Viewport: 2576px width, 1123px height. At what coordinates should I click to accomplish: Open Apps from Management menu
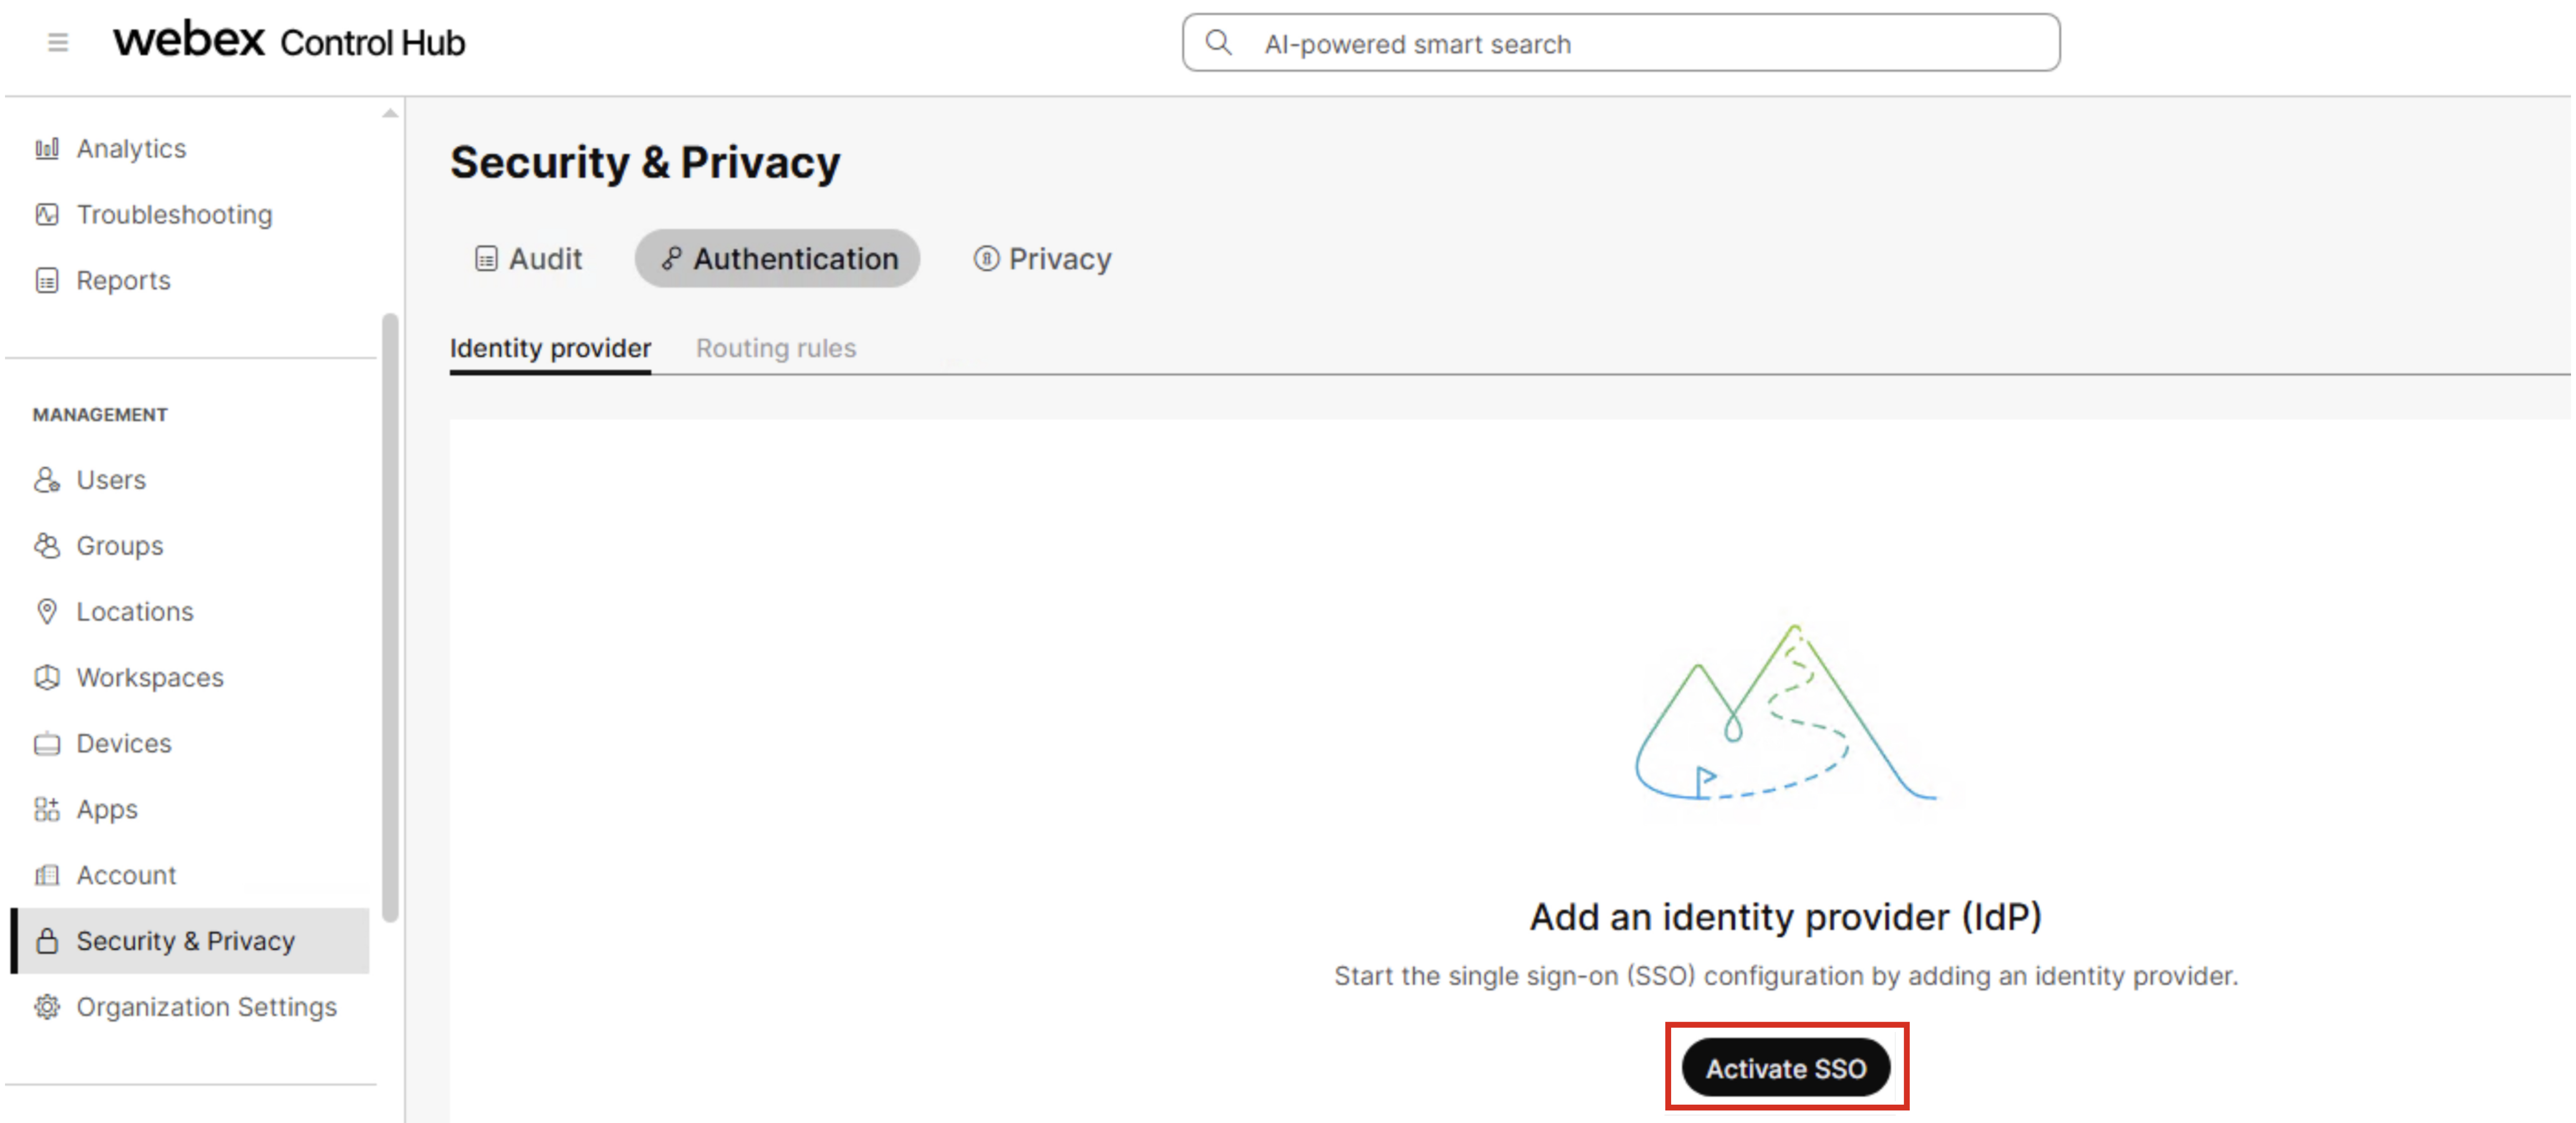tap(107, 810)
